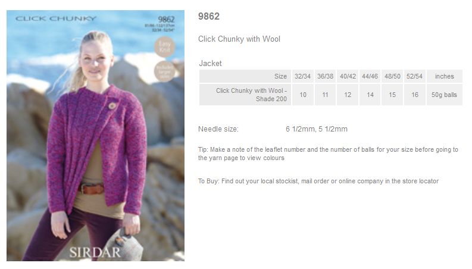Click the 16 balls cell for 52/54
This screenshot has width=472, height=269.
click(414, 95)
